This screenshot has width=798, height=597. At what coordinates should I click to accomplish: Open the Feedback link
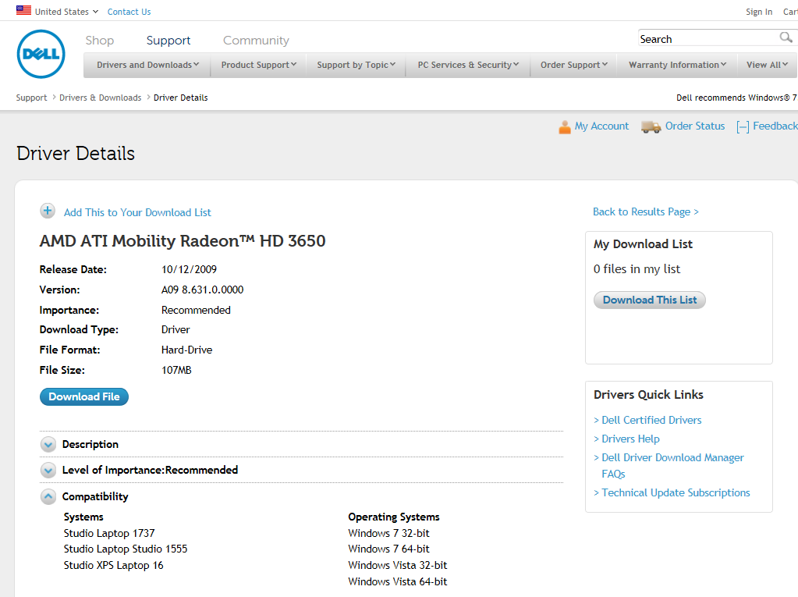(x=775, y=126)
